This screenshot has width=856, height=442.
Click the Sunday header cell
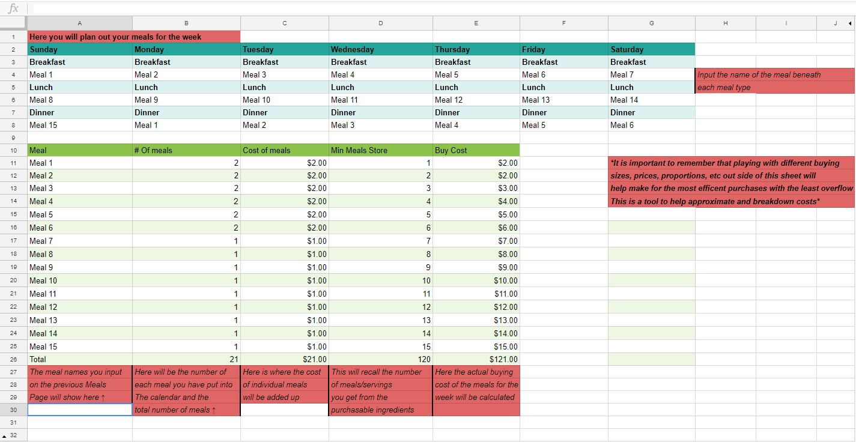tap(80, 49)
